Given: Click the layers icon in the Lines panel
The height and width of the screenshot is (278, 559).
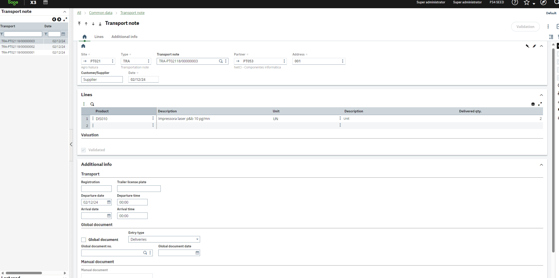Looking at the screenshot, I should (x=533, y=104).
